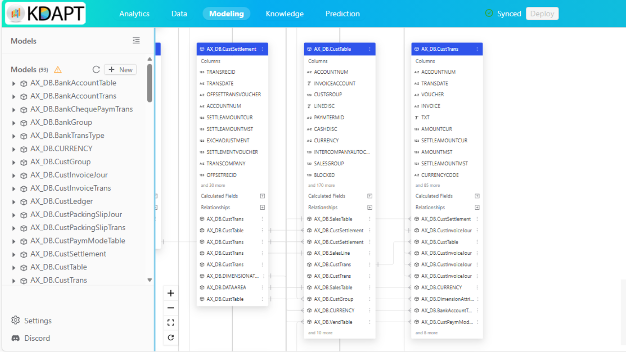This screenshot has height=352, width=626.
Task: Open the AX_DB.CustTrans card options menu
Action: point(477,49)
